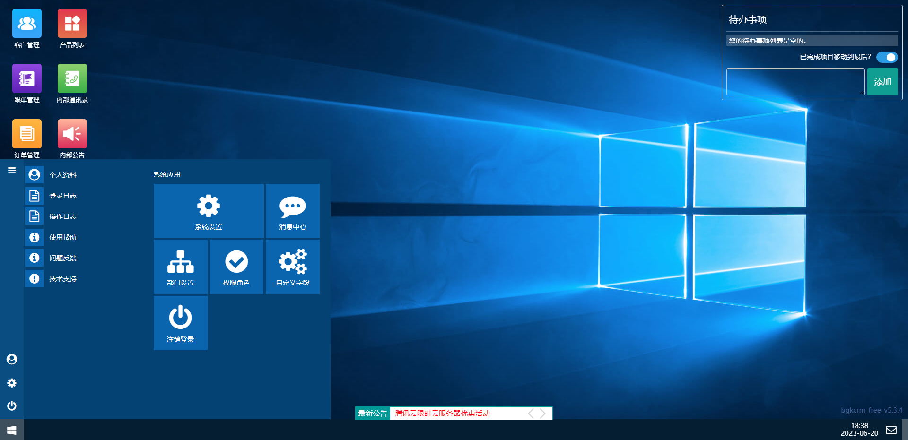Open the 腾讯云限时云服务器优惠活动 announcement link
Screen dimensions: 908x440
(443, 414)
